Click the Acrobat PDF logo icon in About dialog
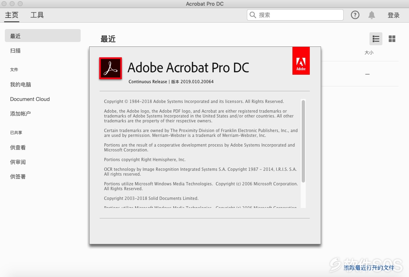 coord(111,68)
